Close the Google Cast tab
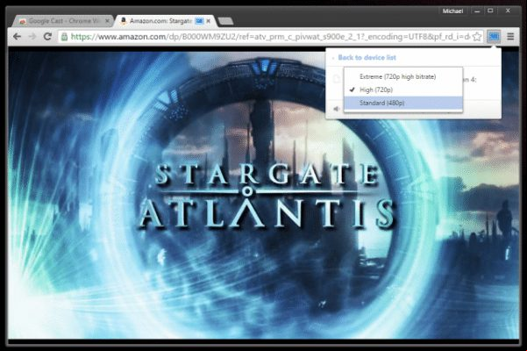The image size is (527, 351). coord(107,21)
